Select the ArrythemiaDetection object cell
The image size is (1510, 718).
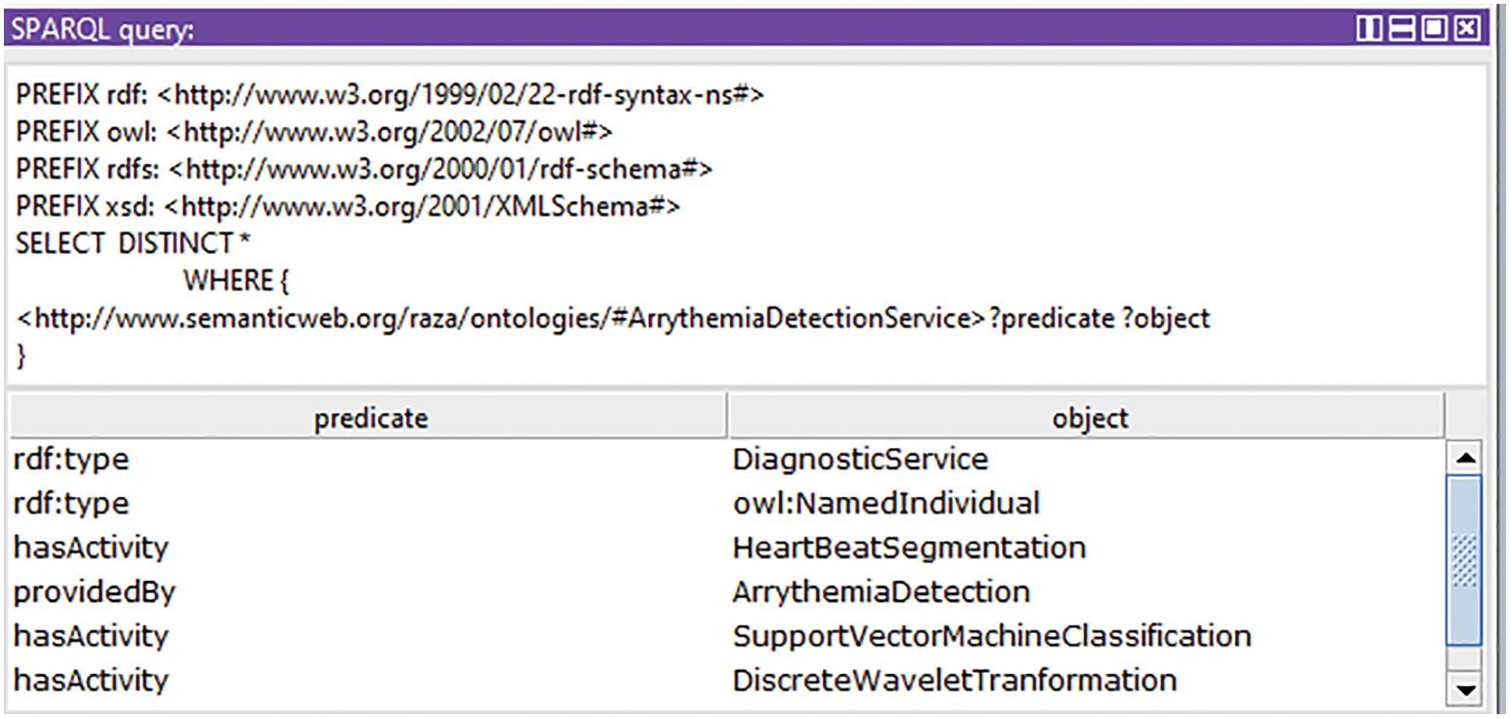[x=880, y=593]
